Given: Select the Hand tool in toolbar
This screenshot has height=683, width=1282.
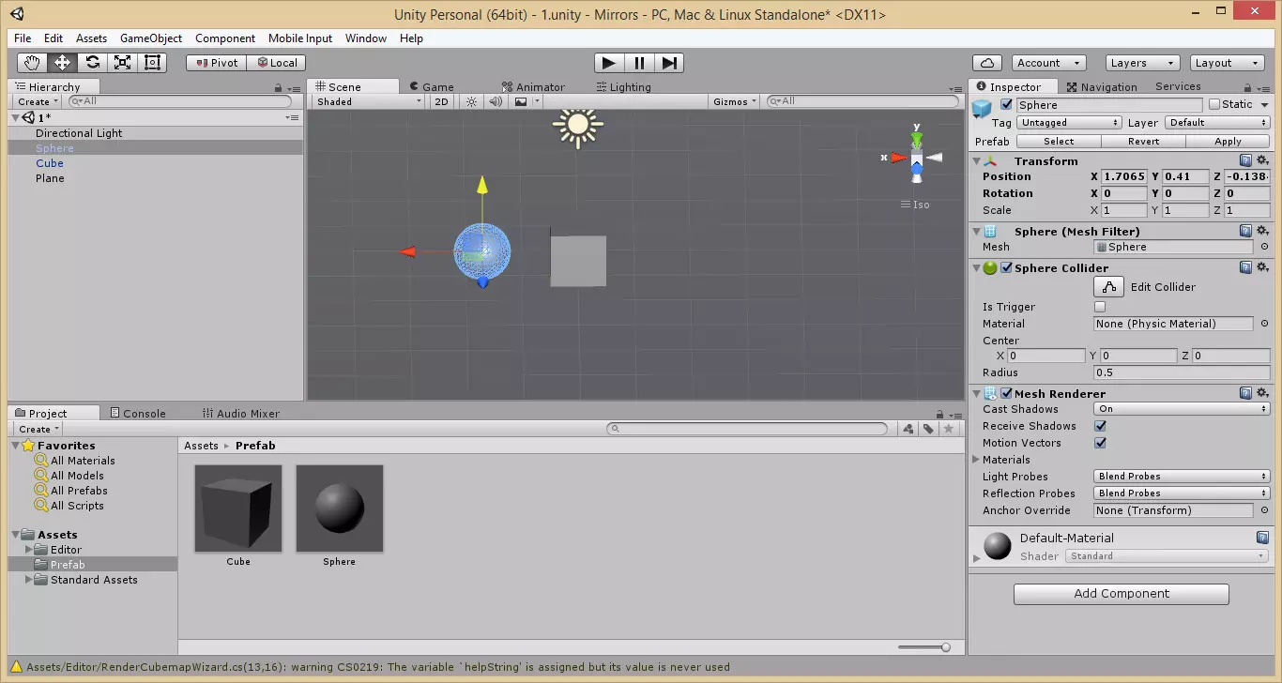Looking at the screenshot, I should coord(32,63).
